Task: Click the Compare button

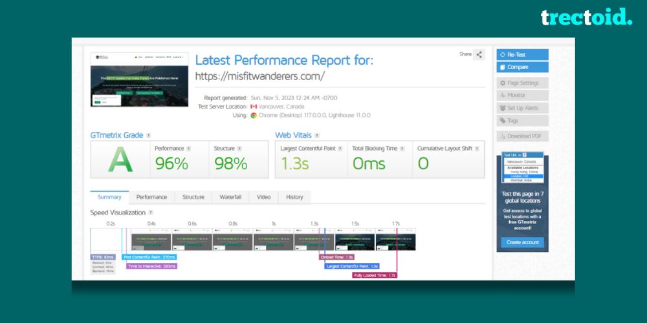Action: 522,67
